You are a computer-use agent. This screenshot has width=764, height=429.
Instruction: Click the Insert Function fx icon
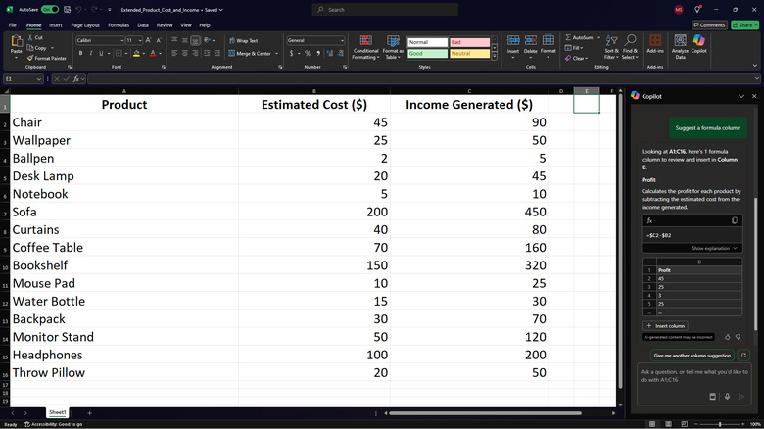tap(77, 78)
